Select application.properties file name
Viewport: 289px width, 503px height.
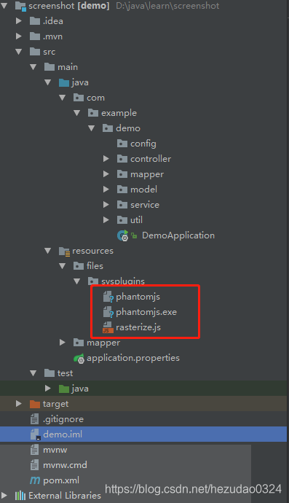coord(133,358)
